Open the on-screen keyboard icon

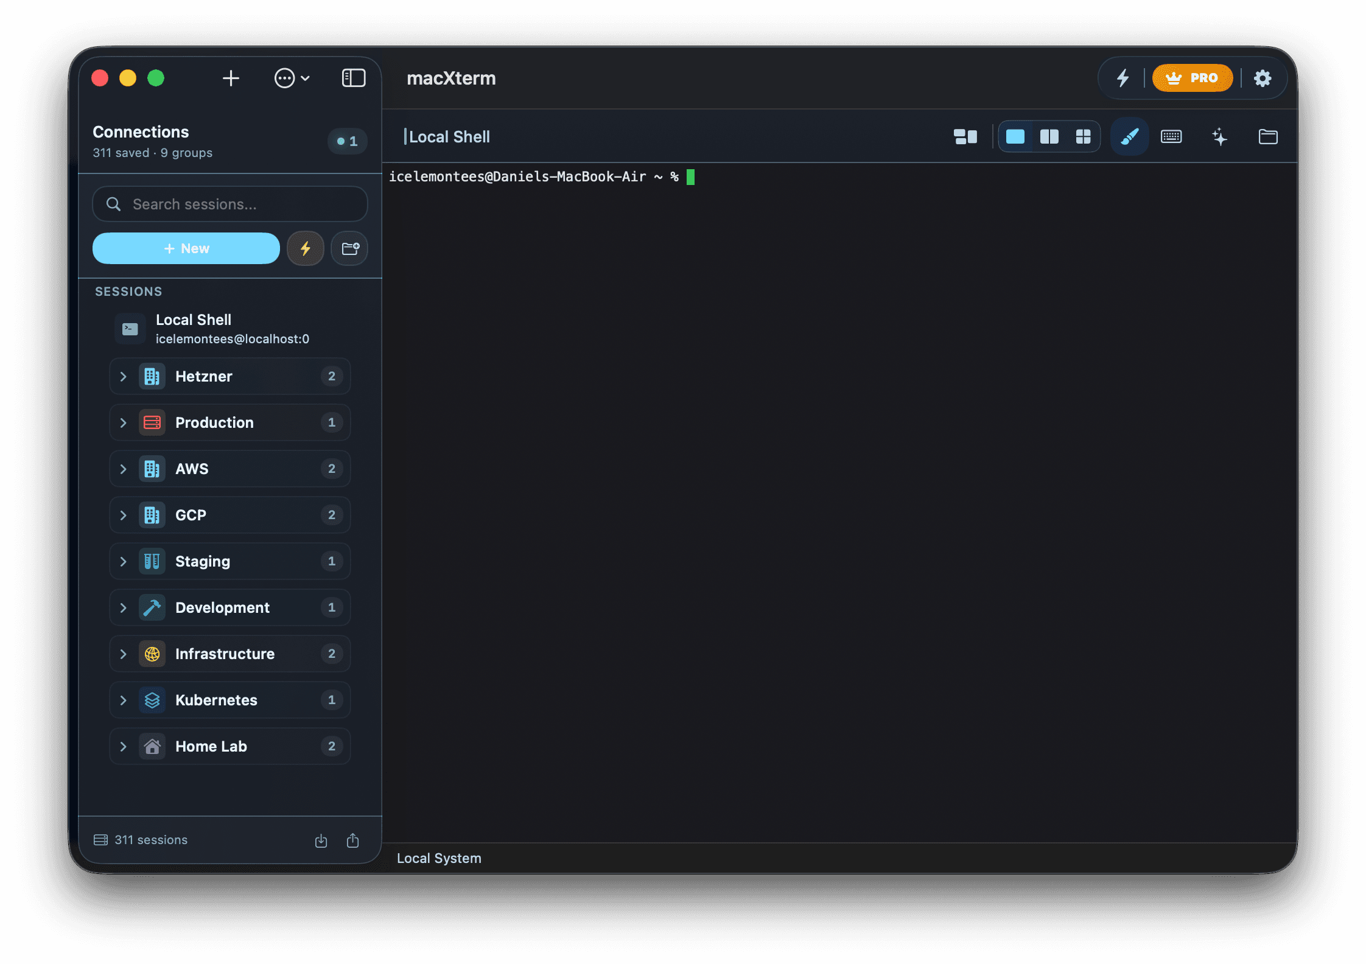tap(1171, 136)
